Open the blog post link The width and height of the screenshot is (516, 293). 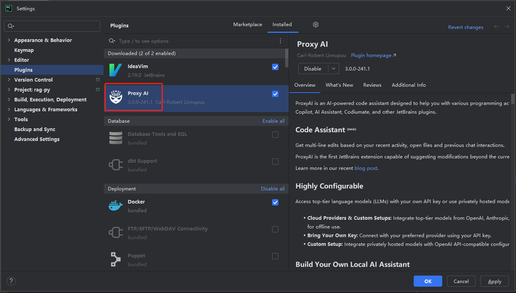[366, 168]
